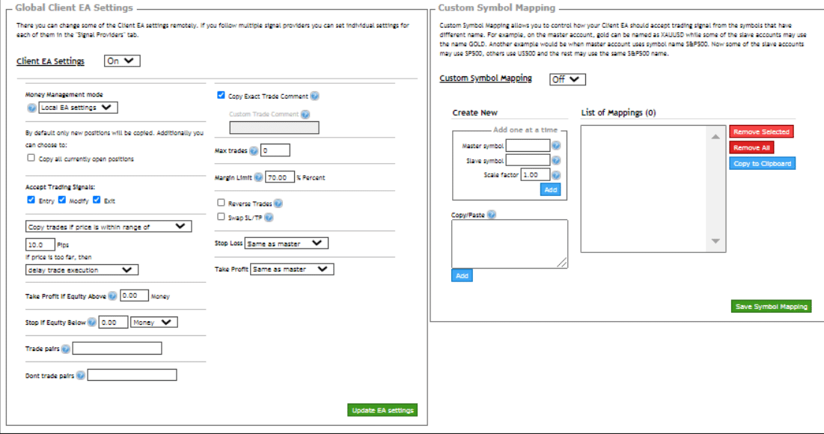Image resolution: width=824 pixels, height=434 pixels.
Task: Click the Slave symbol input field
Action: [x=528, y=160]
